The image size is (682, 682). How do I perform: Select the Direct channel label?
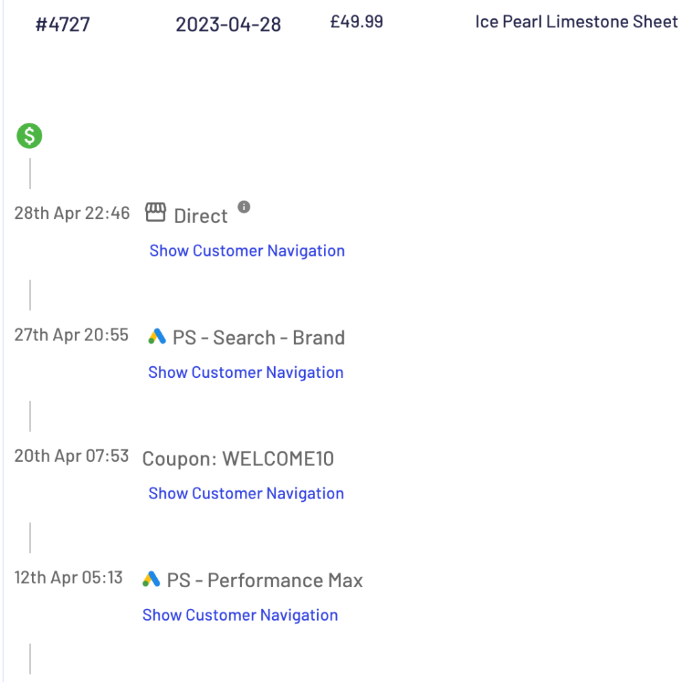pos(202,215)
